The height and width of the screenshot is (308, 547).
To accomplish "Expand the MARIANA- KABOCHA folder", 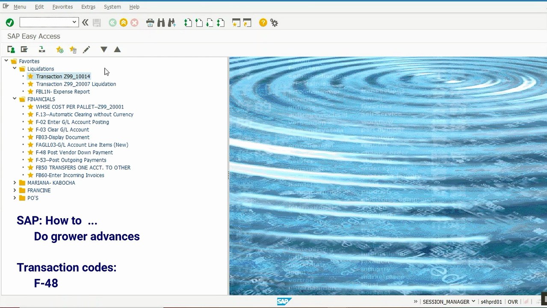I will click(x=15, y=183).
